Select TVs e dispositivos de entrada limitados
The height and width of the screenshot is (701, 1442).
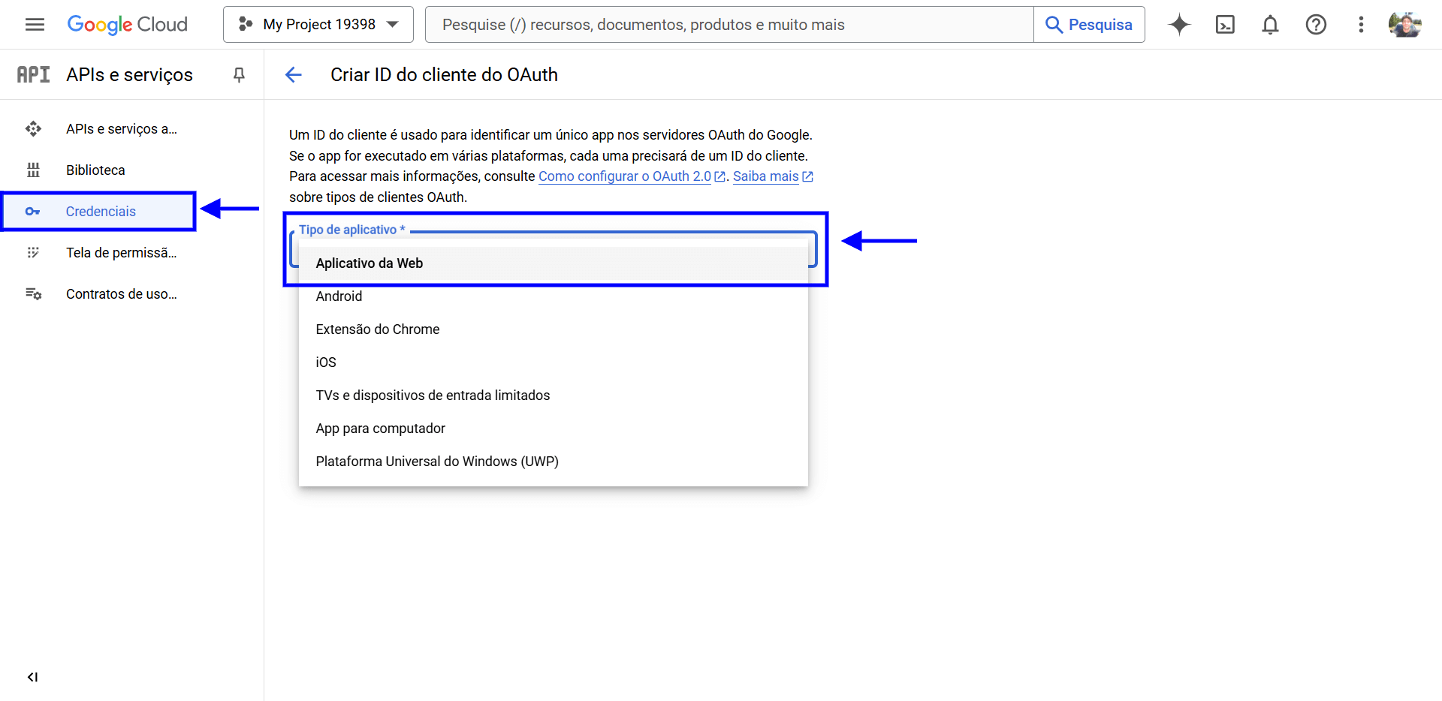pyautogui.click(x=554, y=396)
